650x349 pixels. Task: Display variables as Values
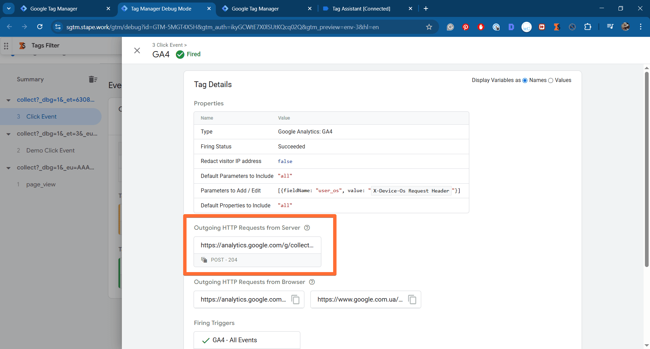(x=550, y=80)
